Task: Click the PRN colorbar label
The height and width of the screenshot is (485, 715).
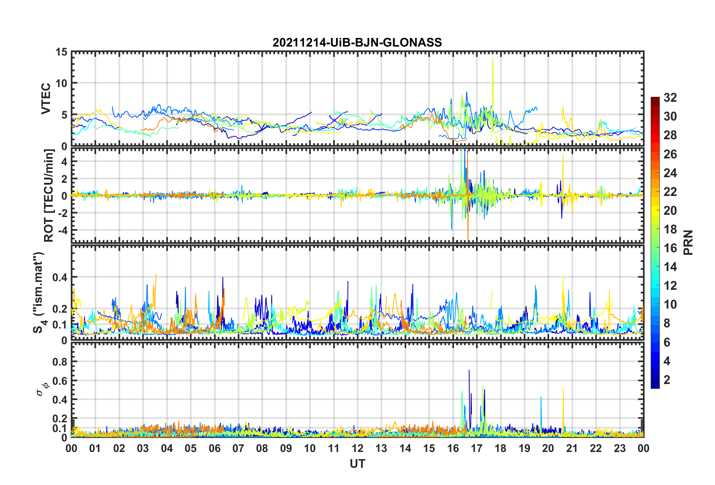Action: tap(688, 242)
